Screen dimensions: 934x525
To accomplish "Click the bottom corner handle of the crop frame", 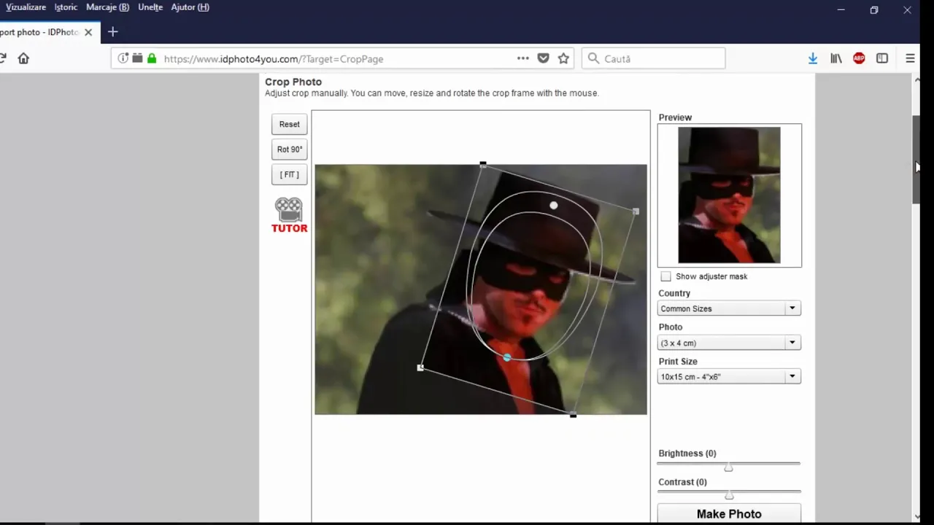I will (573, 415).
